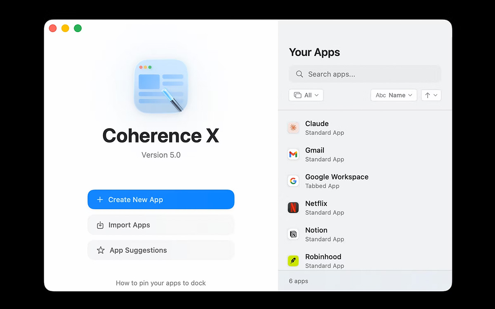Open the dock pinning help link
The width and height of the screenshot is (495, 309).
(x=161, y=283)
